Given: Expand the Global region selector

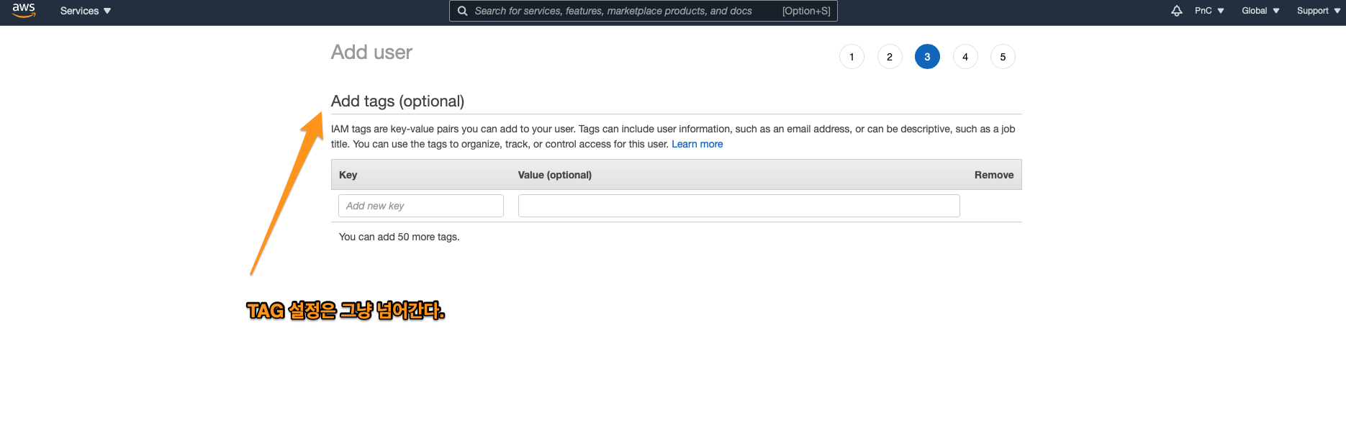Looking at the screenshot, I should [1260, 11].
